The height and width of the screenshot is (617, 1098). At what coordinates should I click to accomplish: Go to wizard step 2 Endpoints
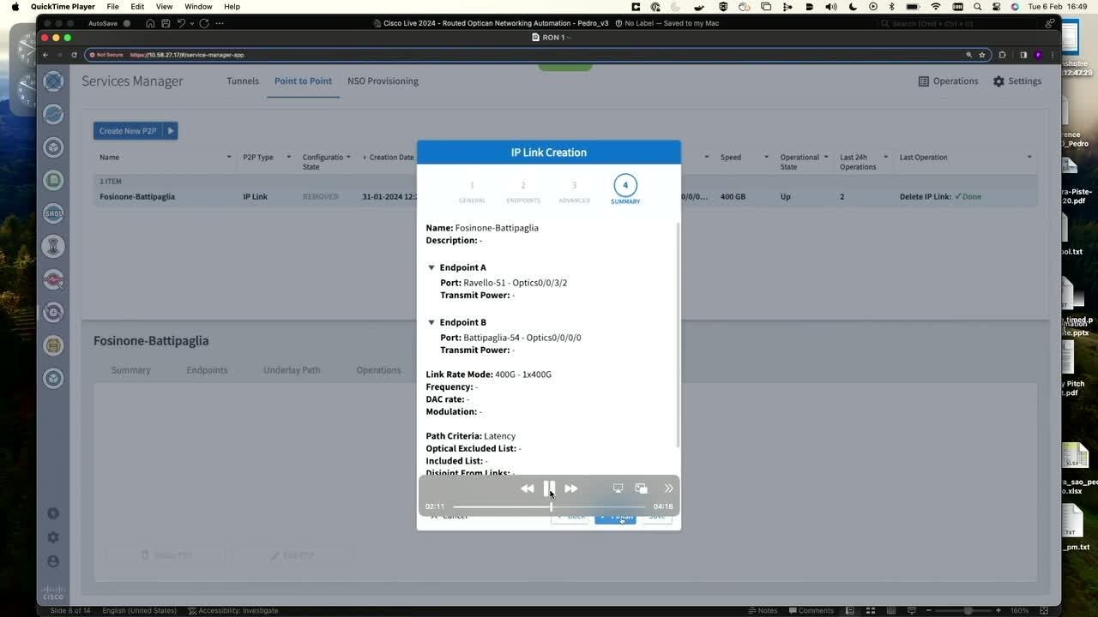pos(523,190)
